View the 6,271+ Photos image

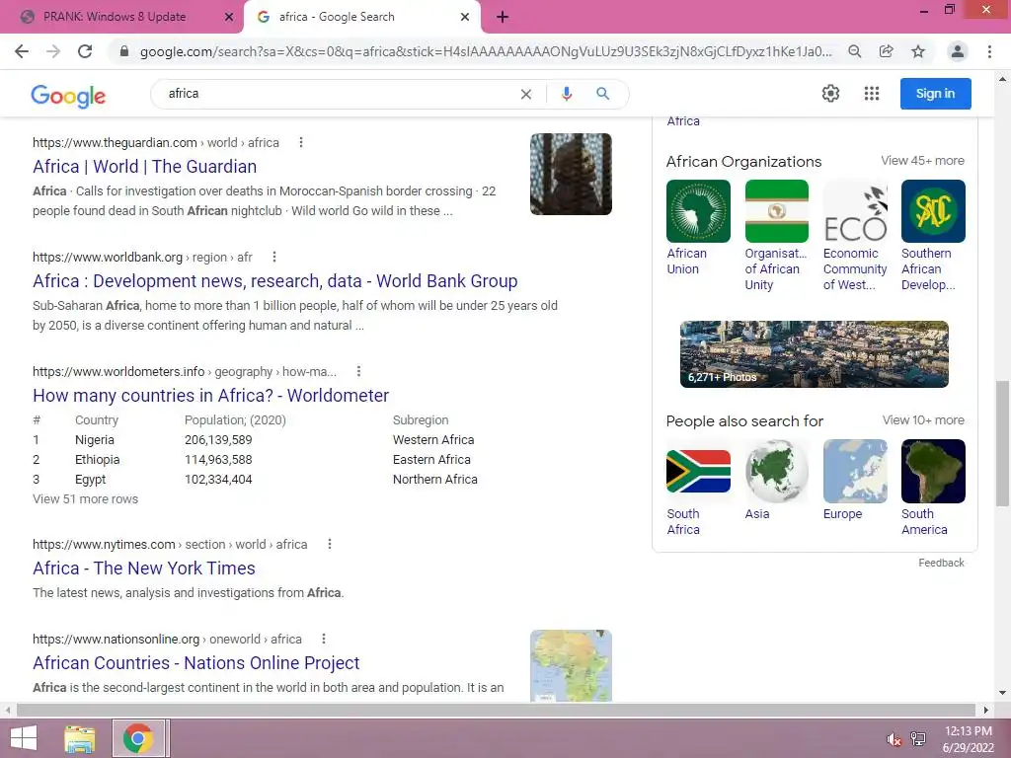(x=814, y=354)
